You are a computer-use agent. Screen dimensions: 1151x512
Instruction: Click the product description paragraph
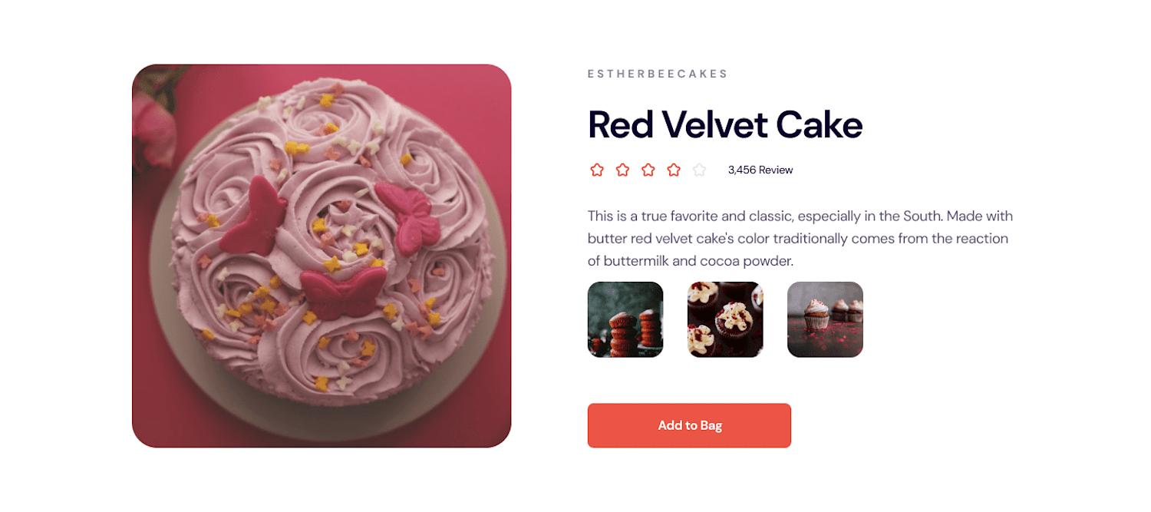pos(800,239)
